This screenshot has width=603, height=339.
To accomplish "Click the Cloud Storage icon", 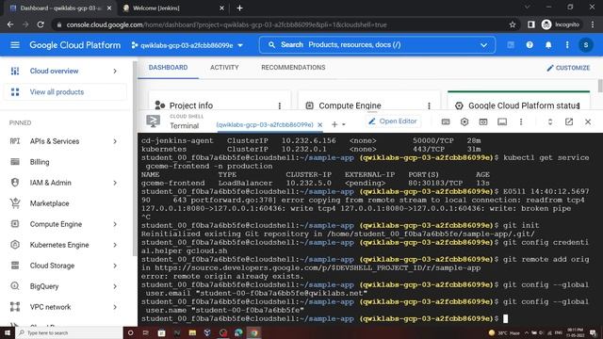I will pyautogui.click(x=15, y=266).
